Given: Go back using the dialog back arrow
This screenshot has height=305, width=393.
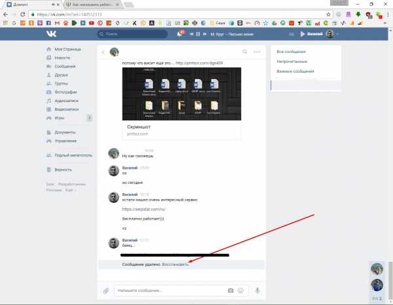Looking at the screenshot, I should click(103, 51).
